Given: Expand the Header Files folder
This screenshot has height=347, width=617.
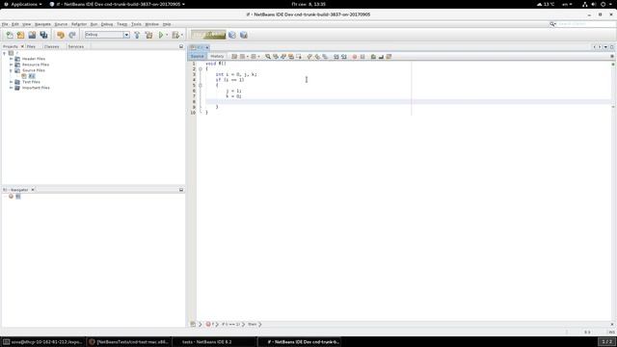Looking at the screenshot, I should tap(12, 59).
